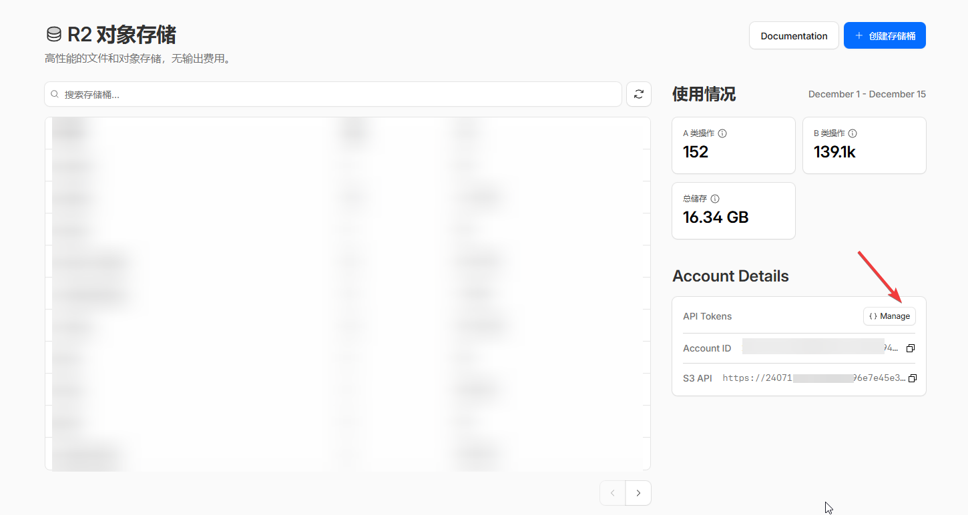Select the A类操作 usage card

pyautogui.click(x=733, y=145)
